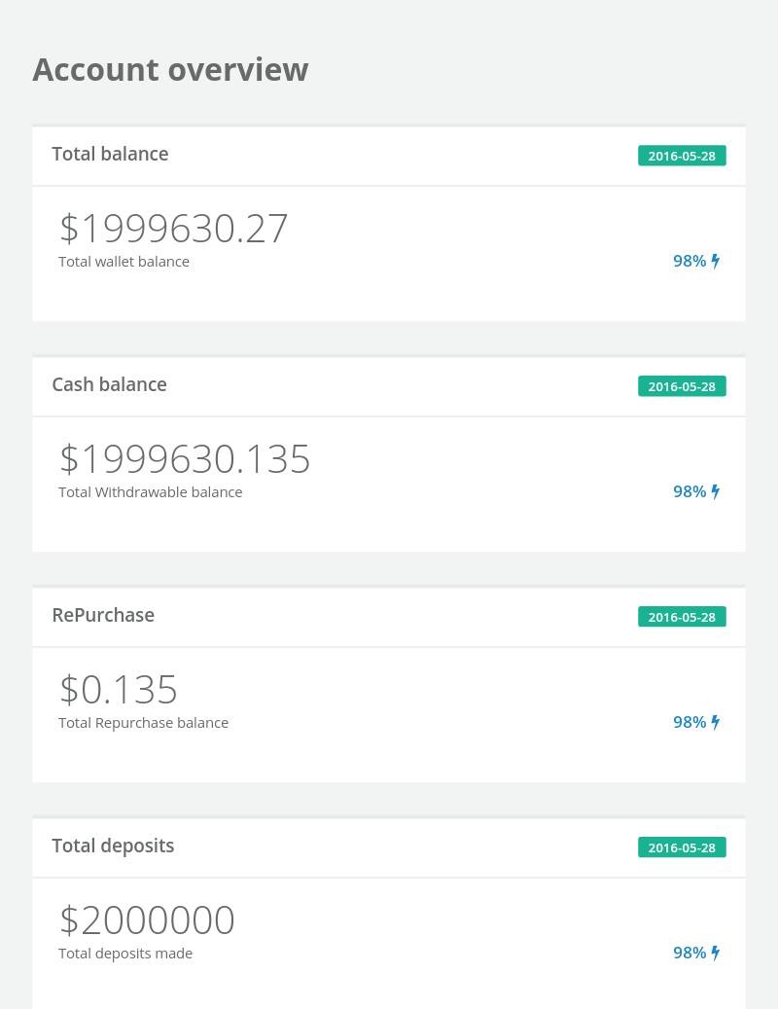Image resolution: width=778 pixels, height=1009 pixels.
Task: Open the RePurchase card title
Action: click(x=103, y=615)
